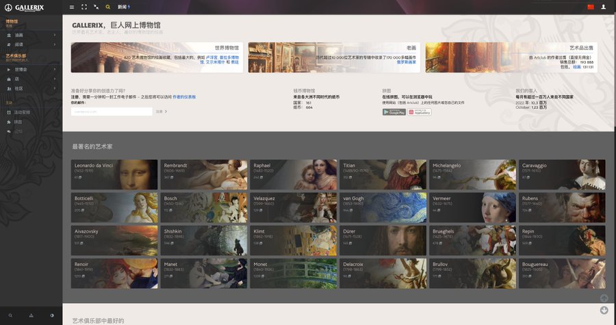Screen dimensions: 616x325
Task: Open search with the yellow magnifier icon
Action: [x=108, y=7]
